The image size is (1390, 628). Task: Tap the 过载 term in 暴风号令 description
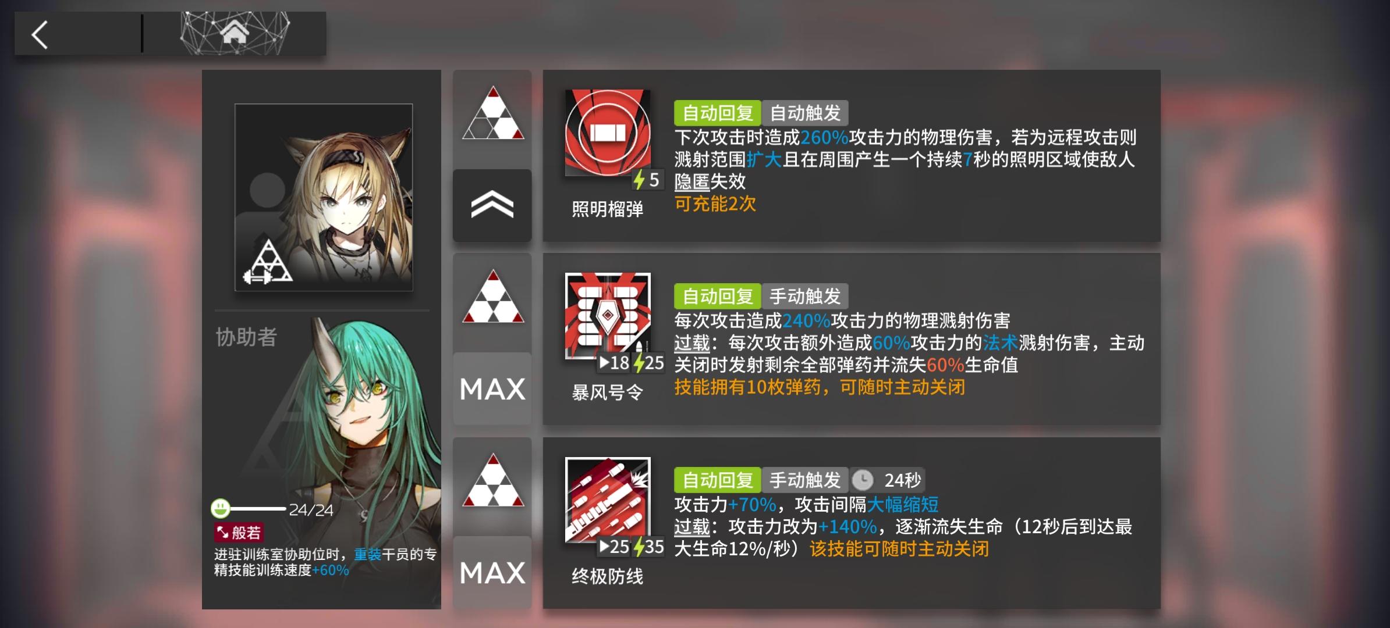692,343
